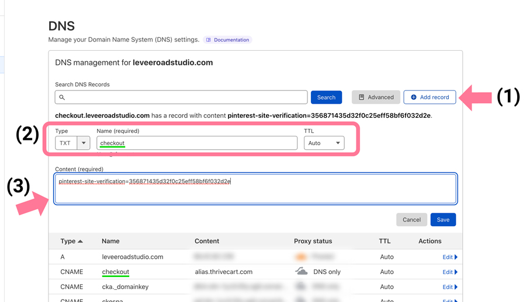Click the plus icon on Add record
This screenshot has height=302, width=526.
pos(413,97)
